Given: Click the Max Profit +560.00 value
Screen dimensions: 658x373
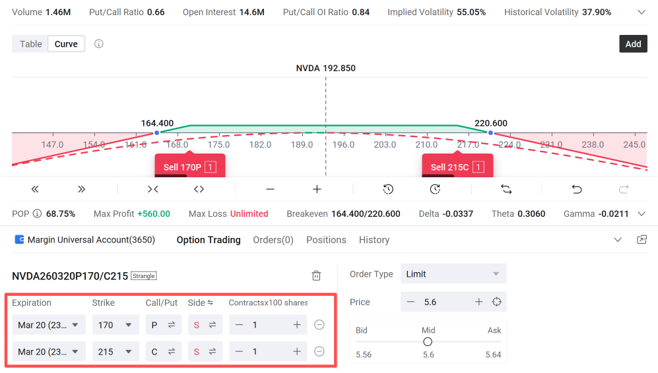Looking at the screenshot, I should coord(154,214).
